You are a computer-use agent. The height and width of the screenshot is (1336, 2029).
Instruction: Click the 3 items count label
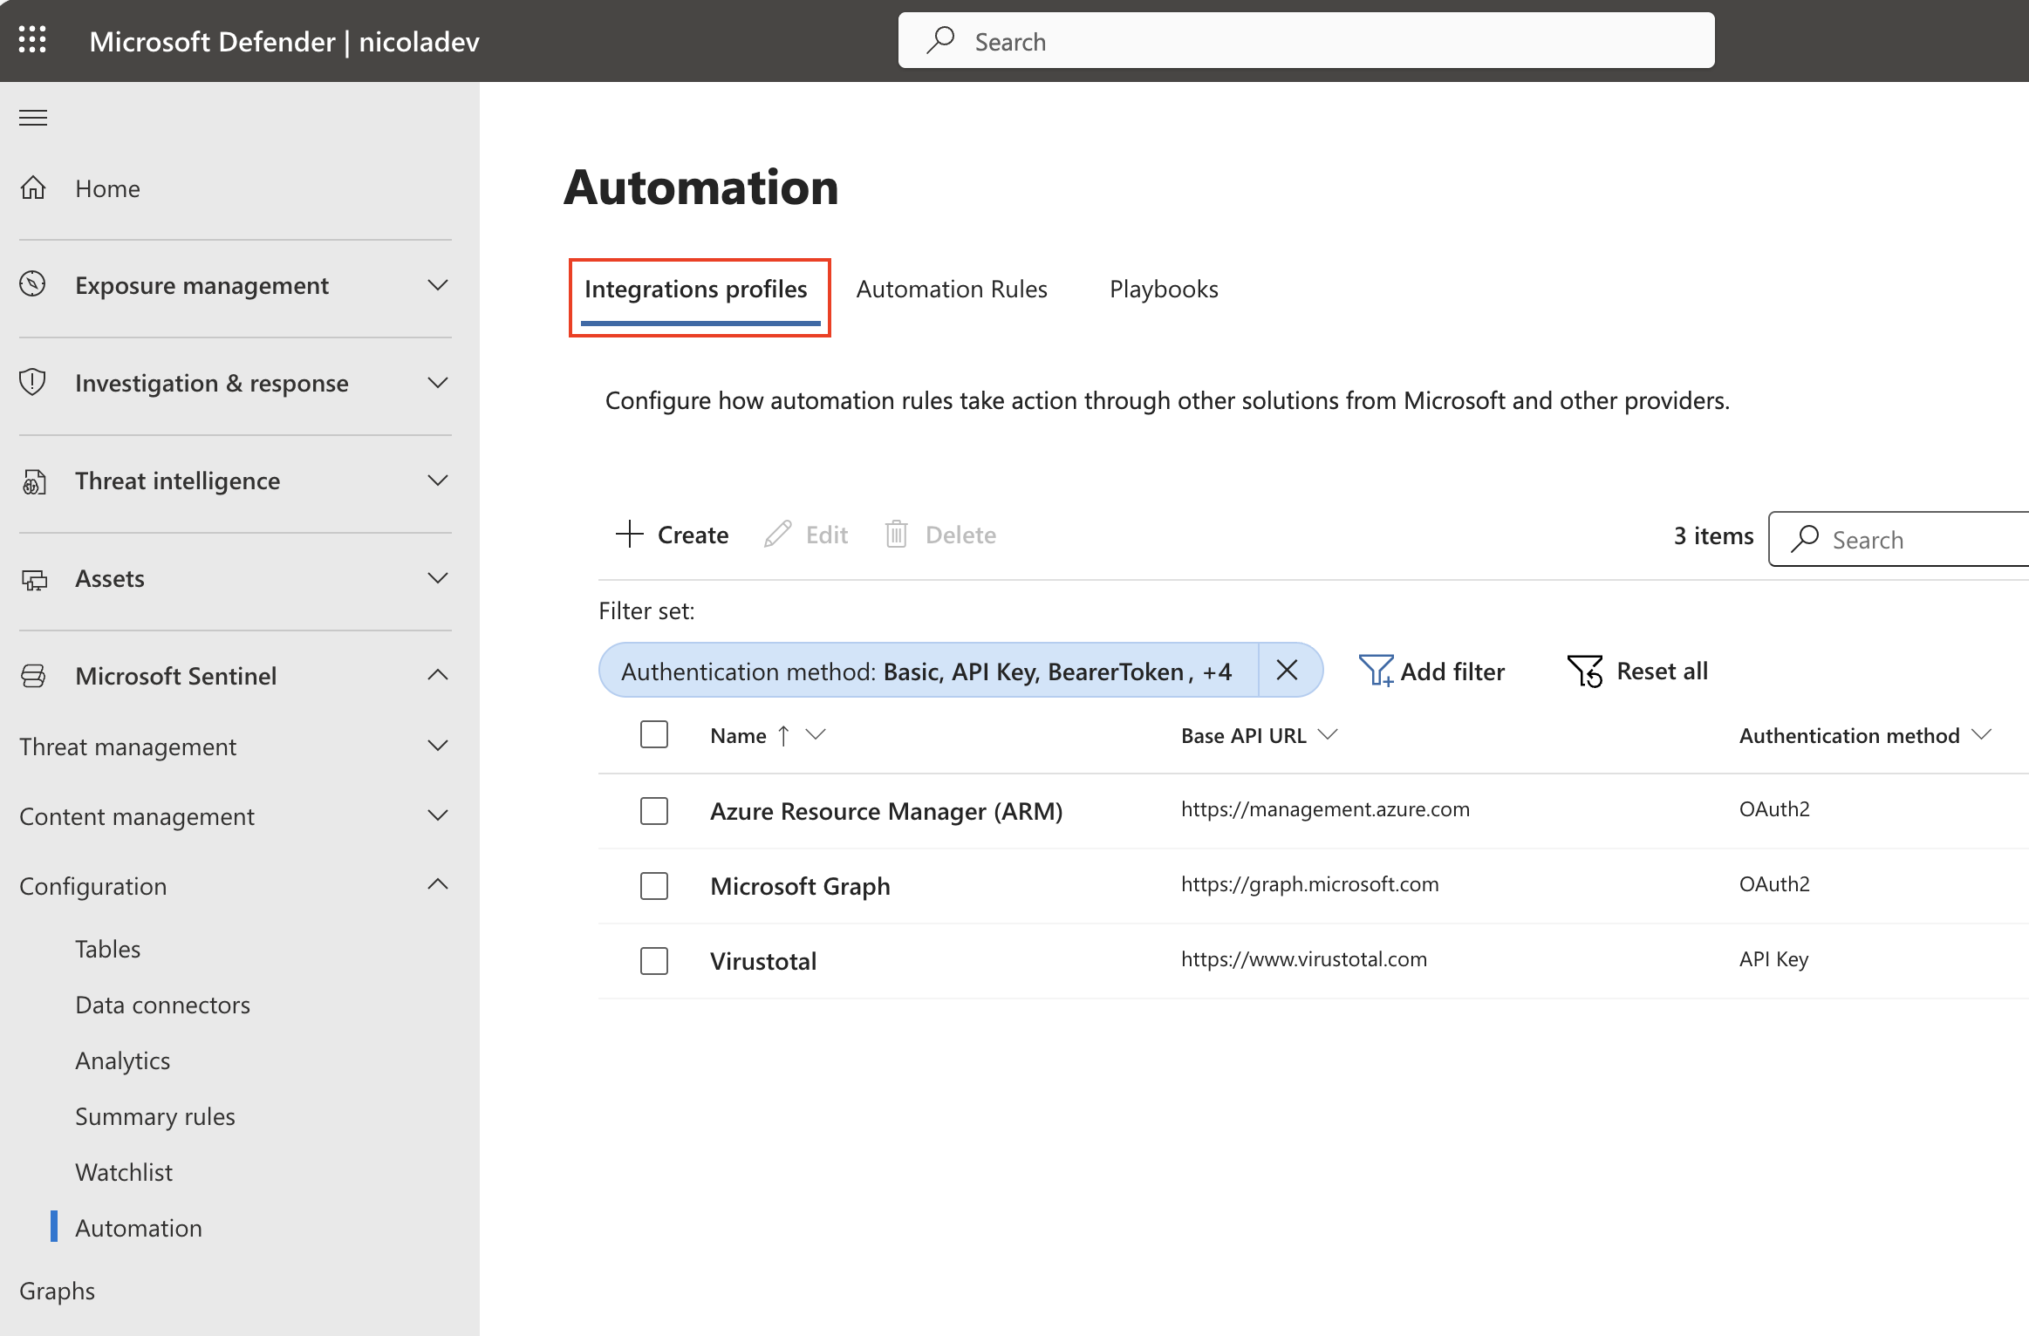coord(1713,535)
